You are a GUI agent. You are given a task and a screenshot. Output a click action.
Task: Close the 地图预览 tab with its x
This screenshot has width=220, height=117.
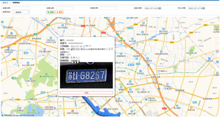pyautogui.click(x=21, y=2)
